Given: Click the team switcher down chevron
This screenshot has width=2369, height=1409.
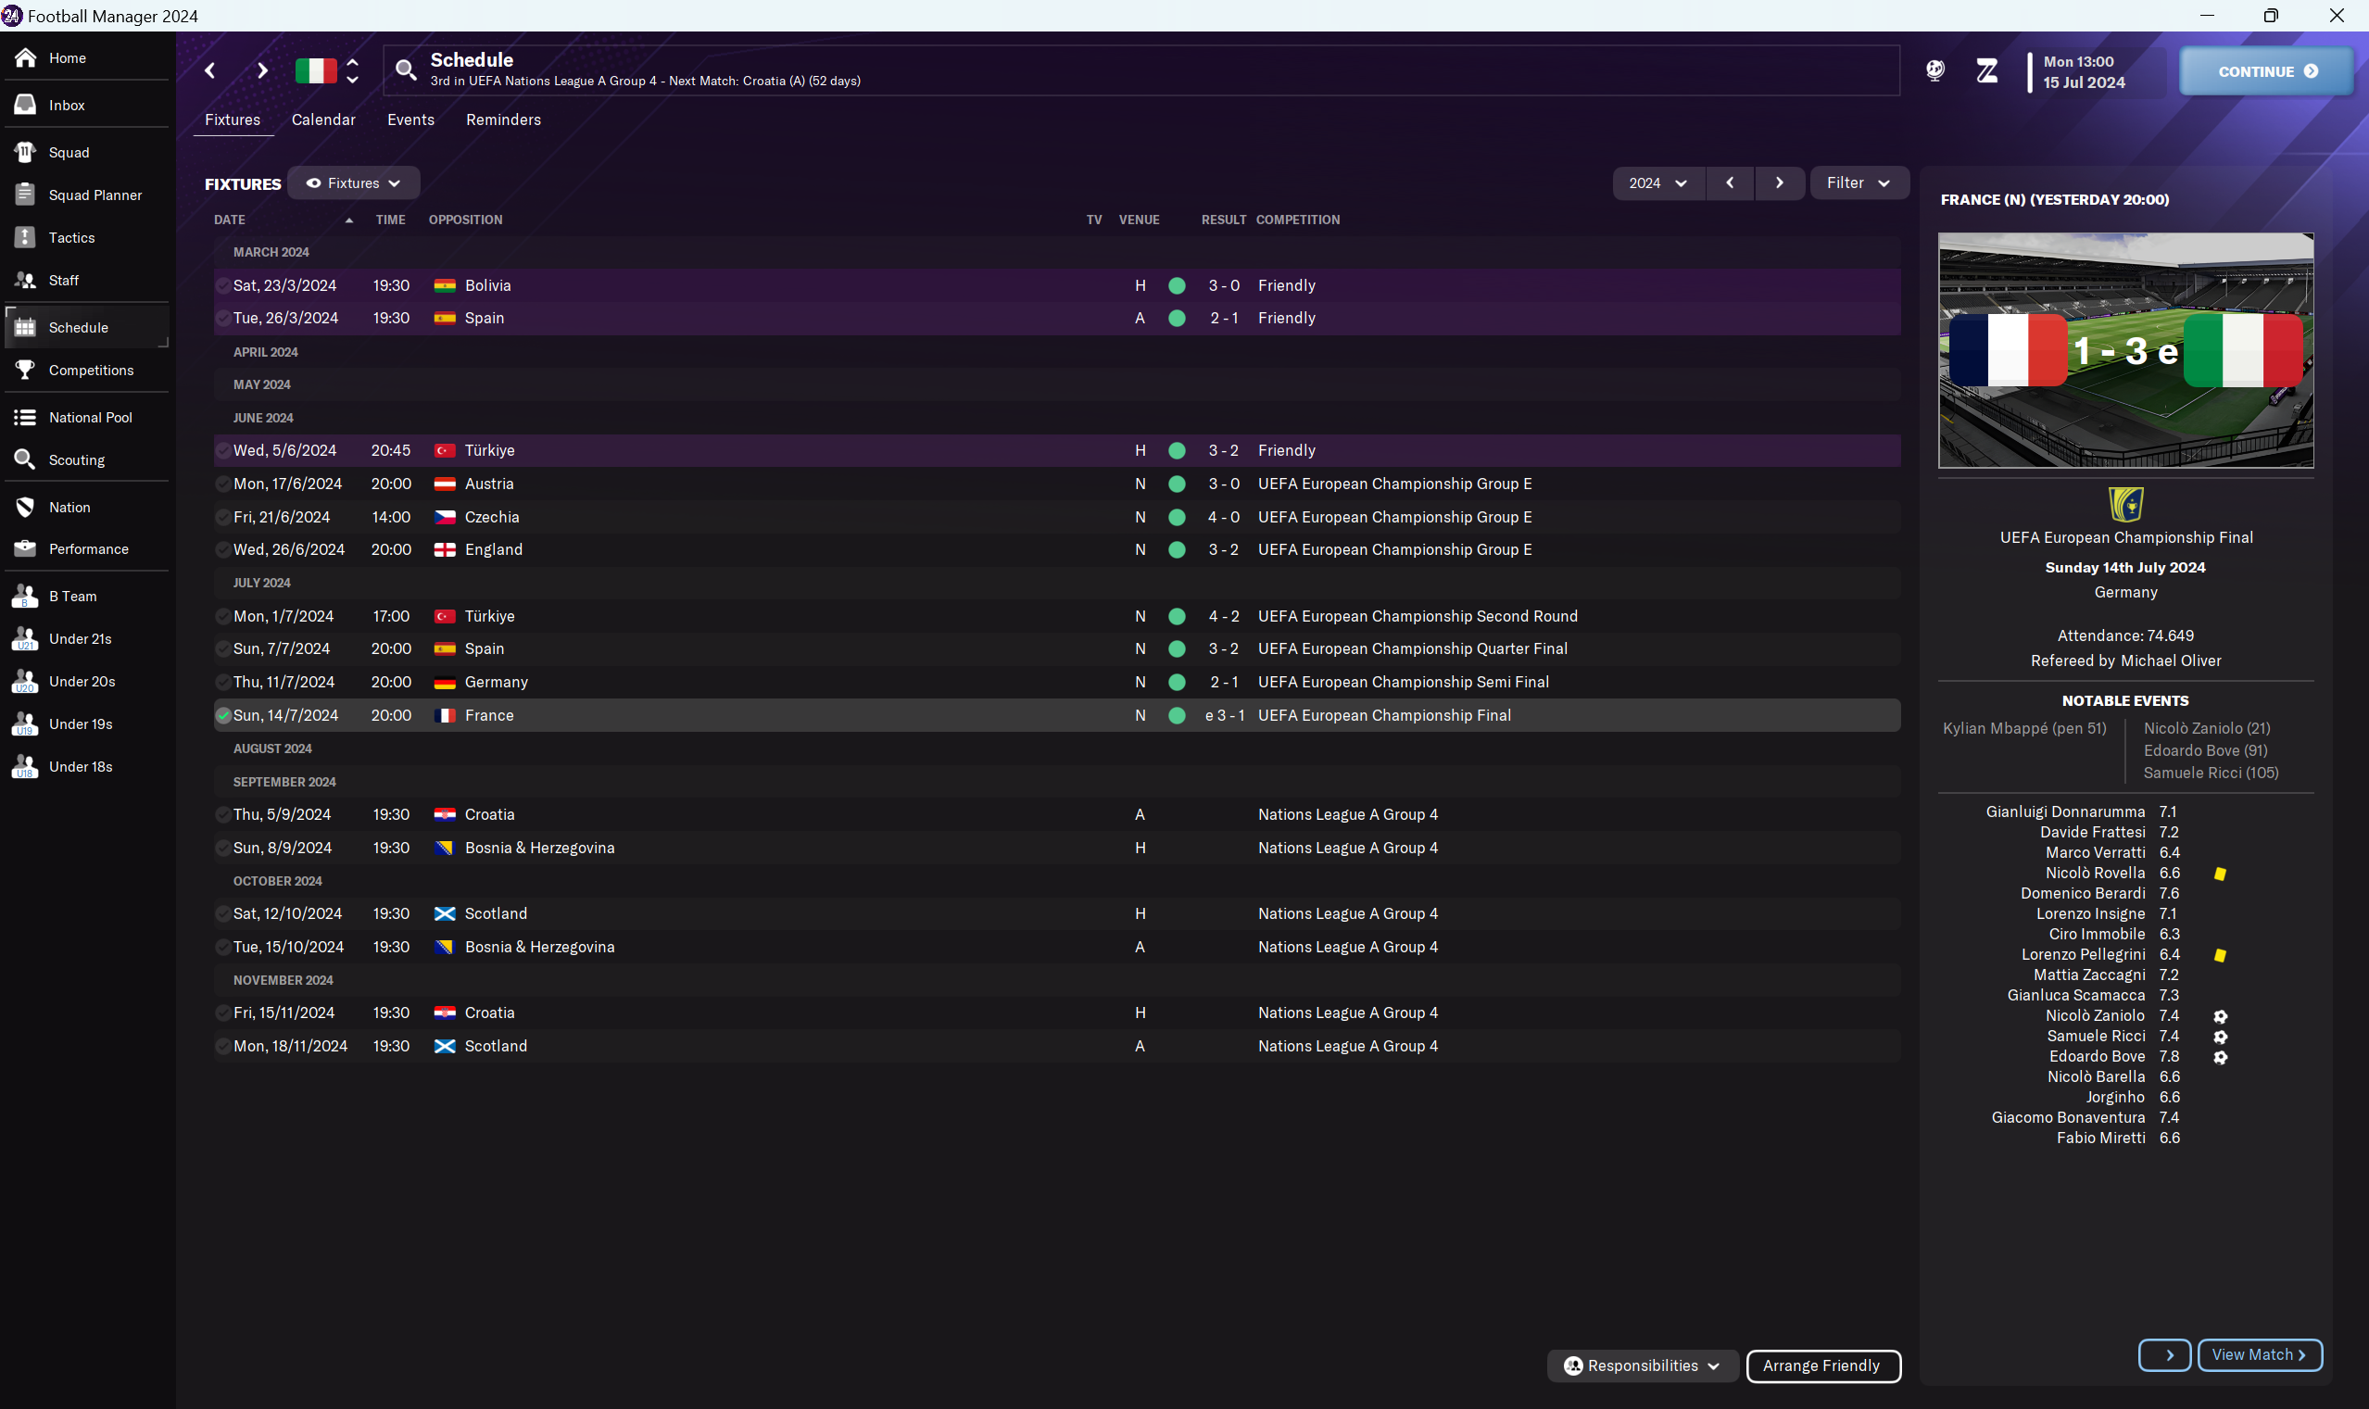Looking at the screenshot, I should tap(352, 80).
